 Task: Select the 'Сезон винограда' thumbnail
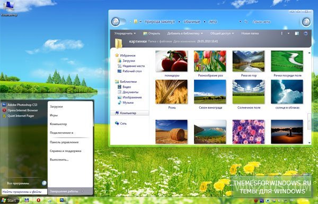tap(210, 91)
